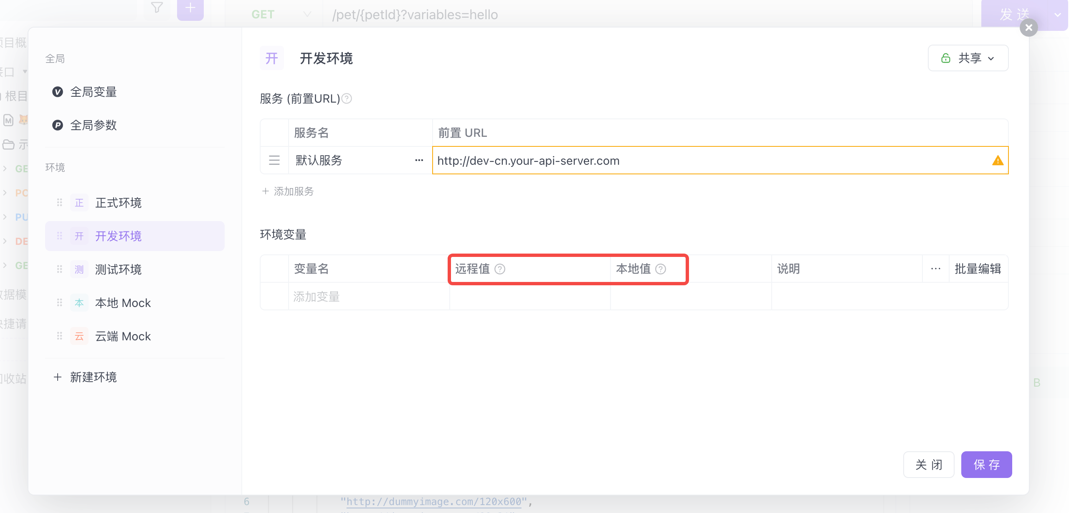The image size is (1069, 513).
Task: Click drag handle beside 正式环境
Action: (60, 203)
